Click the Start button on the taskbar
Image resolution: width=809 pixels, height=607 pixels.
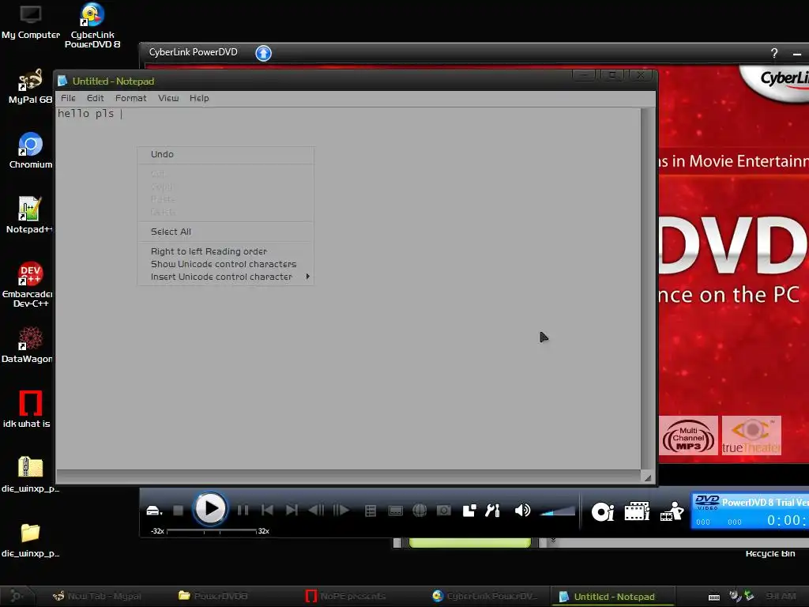17,596
